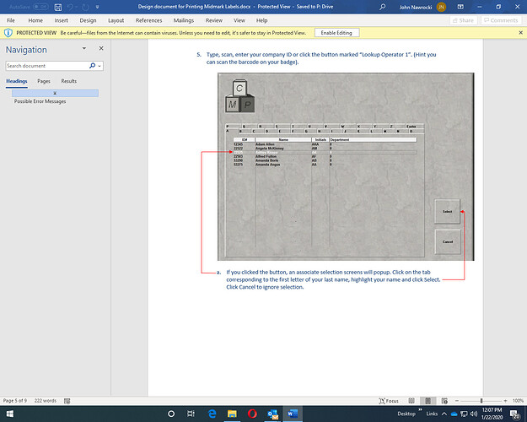This screenshot has width=527, height=422.
Task: Click the Outlook icon in the taskbar
Action: point(272,414)
